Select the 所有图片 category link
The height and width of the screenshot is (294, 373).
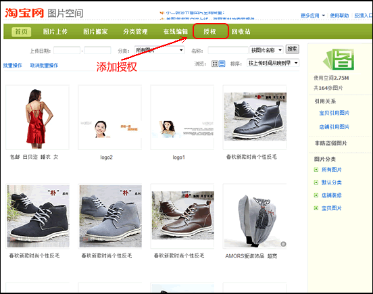[x=331, y=170]
